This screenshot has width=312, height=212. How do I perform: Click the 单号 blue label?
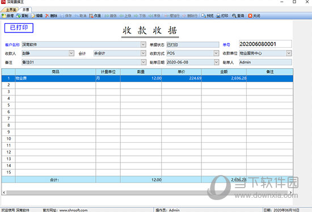coord(226,45)
